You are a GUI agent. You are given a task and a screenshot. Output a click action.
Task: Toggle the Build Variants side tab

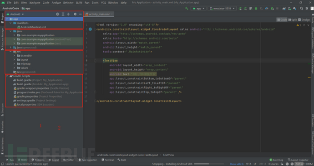point(2,146)
